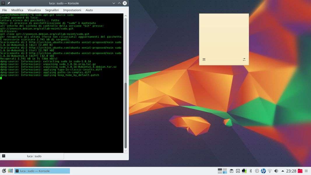The width and height of the screenshot is (311, 175).
Task: Click the sticky note configure icon
Action: point(244,60)
